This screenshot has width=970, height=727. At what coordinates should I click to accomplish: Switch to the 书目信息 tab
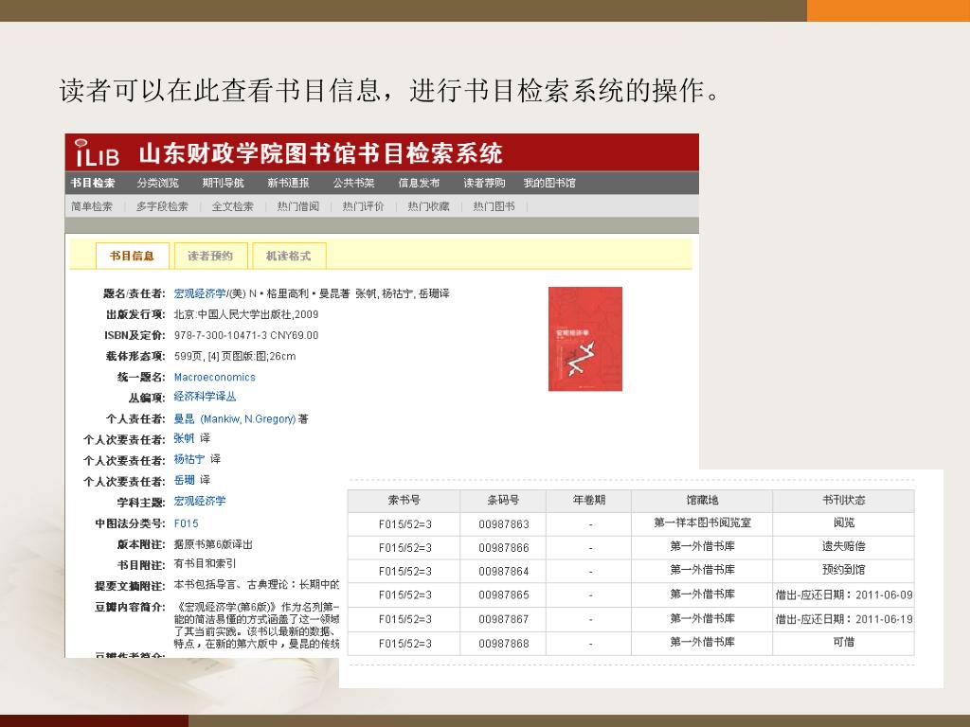[x=132, y=256]
